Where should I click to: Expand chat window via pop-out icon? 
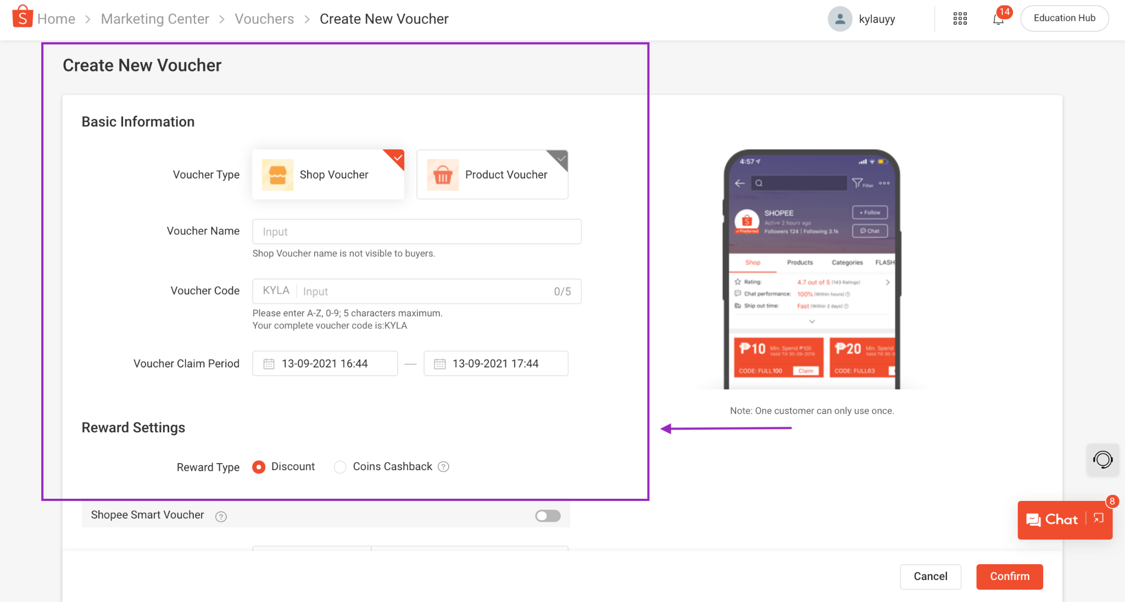[1099, 518]
